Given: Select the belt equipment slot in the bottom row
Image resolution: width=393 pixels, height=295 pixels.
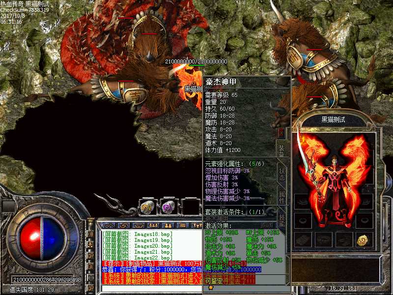Looking at the screenshot, I should [324, 240].
